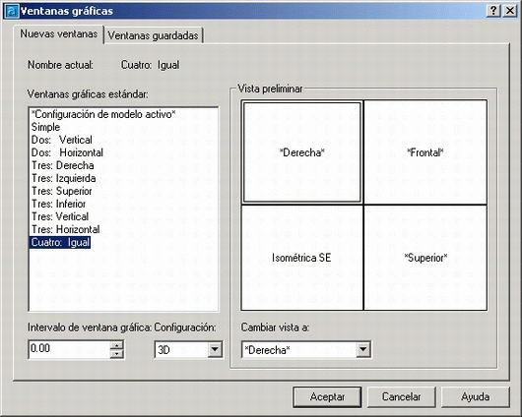The height and width of the screenshot is (417, 522).
Task: Click the Intervalo de ventana gráfica field
Action: click(x=70, y=349)
